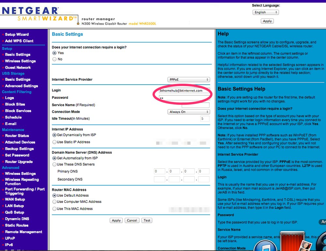The height and width of the screenshot is (251, 326).
Task: Select "Use These DNS Servers"
Action: (54, 164)
